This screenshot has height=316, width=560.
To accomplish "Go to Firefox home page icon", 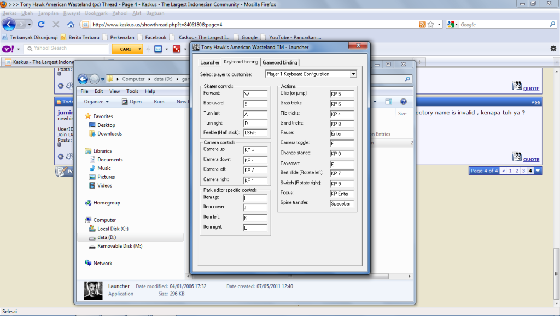I will coord(71,24).
